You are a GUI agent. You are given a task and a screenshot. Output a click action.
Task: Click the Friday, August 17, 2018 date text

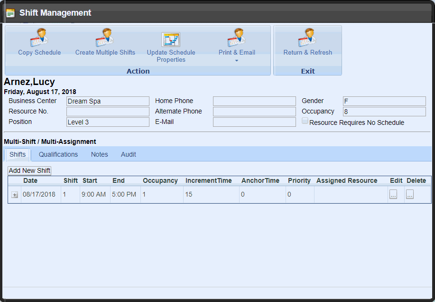tap(40, 92)
